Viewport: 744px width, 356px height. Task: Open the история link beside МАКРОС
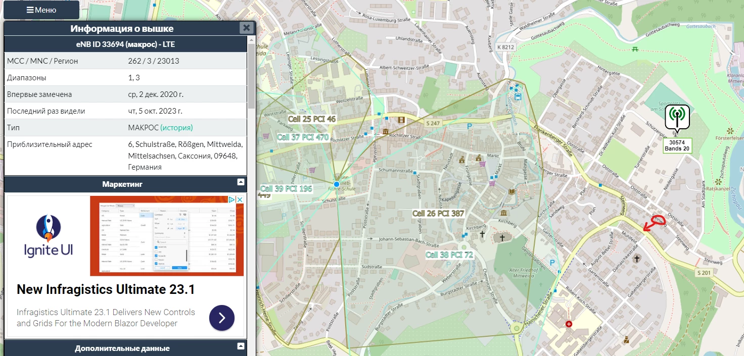pyautogui.click(x=176, y=128)
